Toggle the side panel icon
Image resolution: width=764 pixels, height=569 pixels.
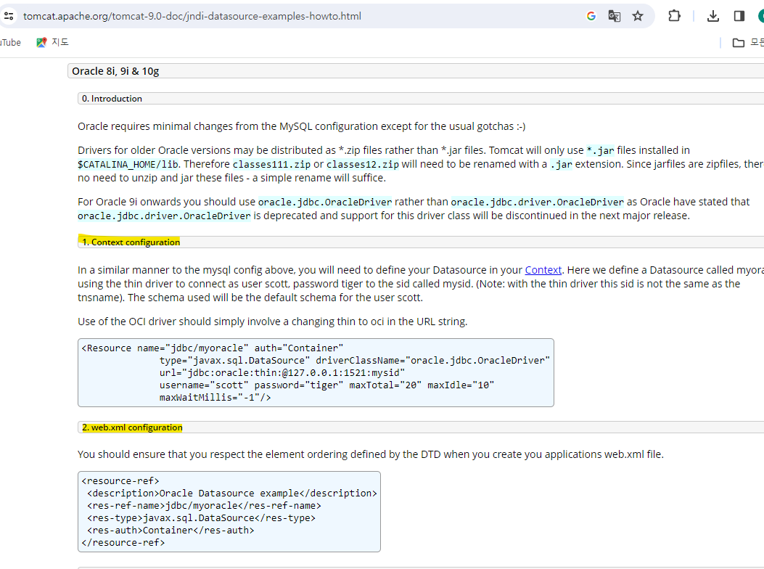[x=739, y=16]
